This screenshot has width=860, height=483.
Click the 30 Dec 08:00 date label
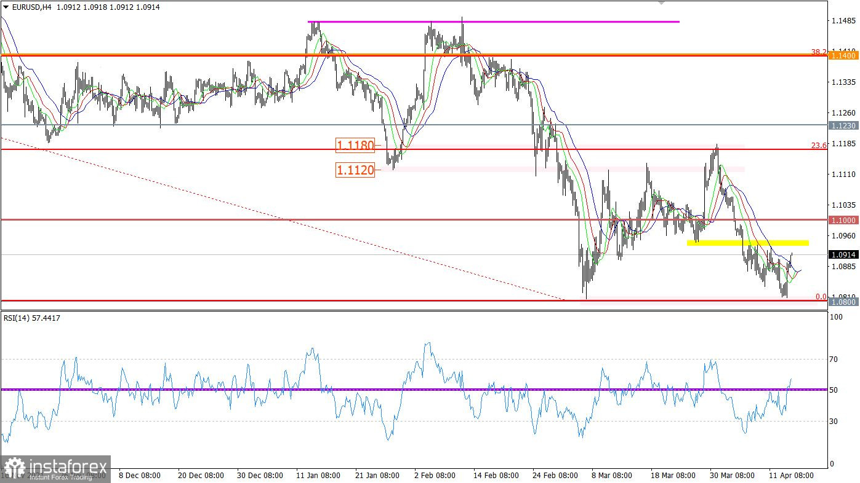pyautogui.click(x=260, y=476)
